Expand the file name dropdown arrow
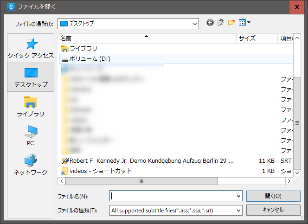Screen dimensions: 308x224 click(239, 196)
